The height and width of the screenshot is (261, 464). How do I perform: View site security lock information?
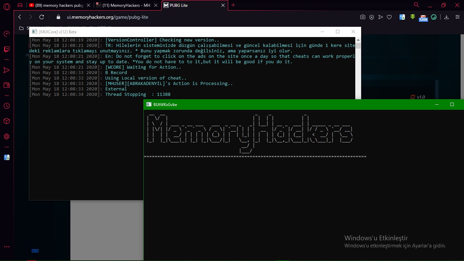pos(58,17)
